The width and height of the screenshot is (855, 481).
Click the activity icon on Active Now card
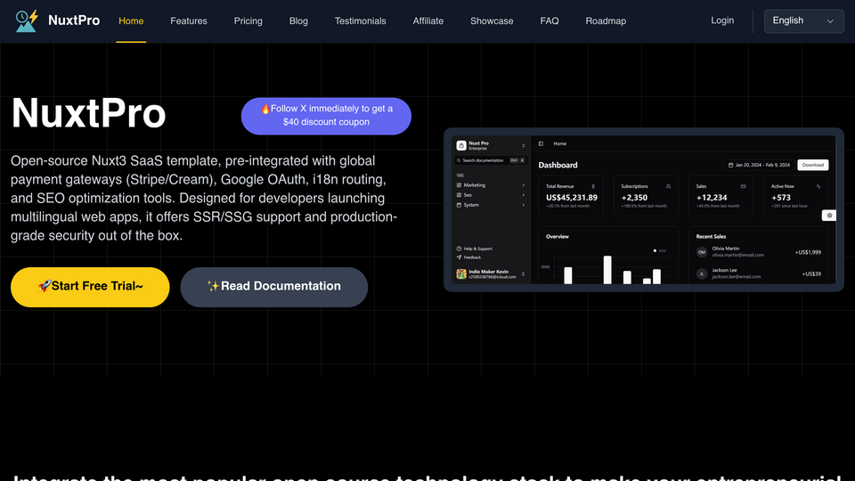pyautogui.click(x=818, y=186)
